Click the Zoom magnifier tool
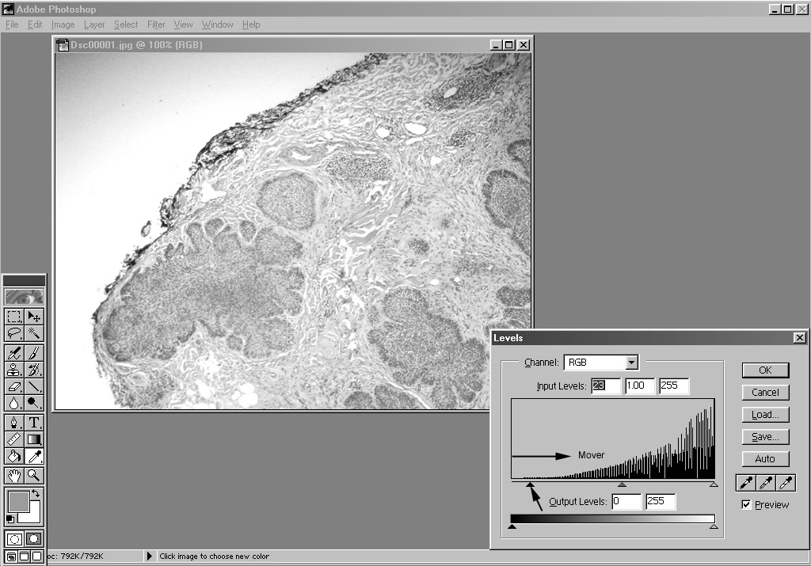This screenshot has width=811, height=566. (x=34, y=475)
